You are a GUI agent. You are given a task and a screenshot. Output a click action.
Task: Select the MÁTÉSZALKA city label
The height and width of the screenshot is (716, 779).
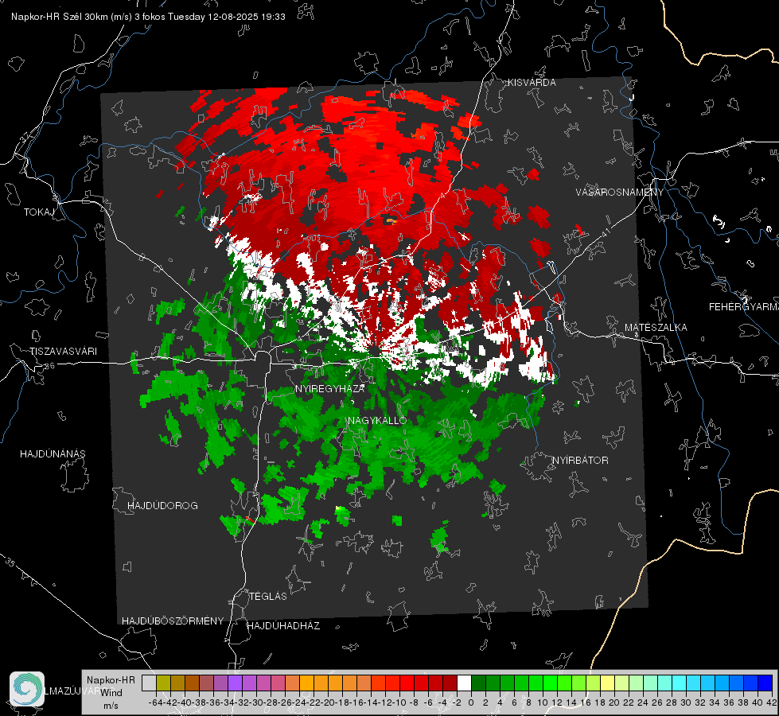coord(656,328)
